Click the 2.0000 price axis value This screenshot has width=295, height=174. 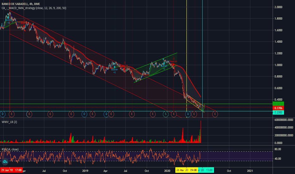279,7
